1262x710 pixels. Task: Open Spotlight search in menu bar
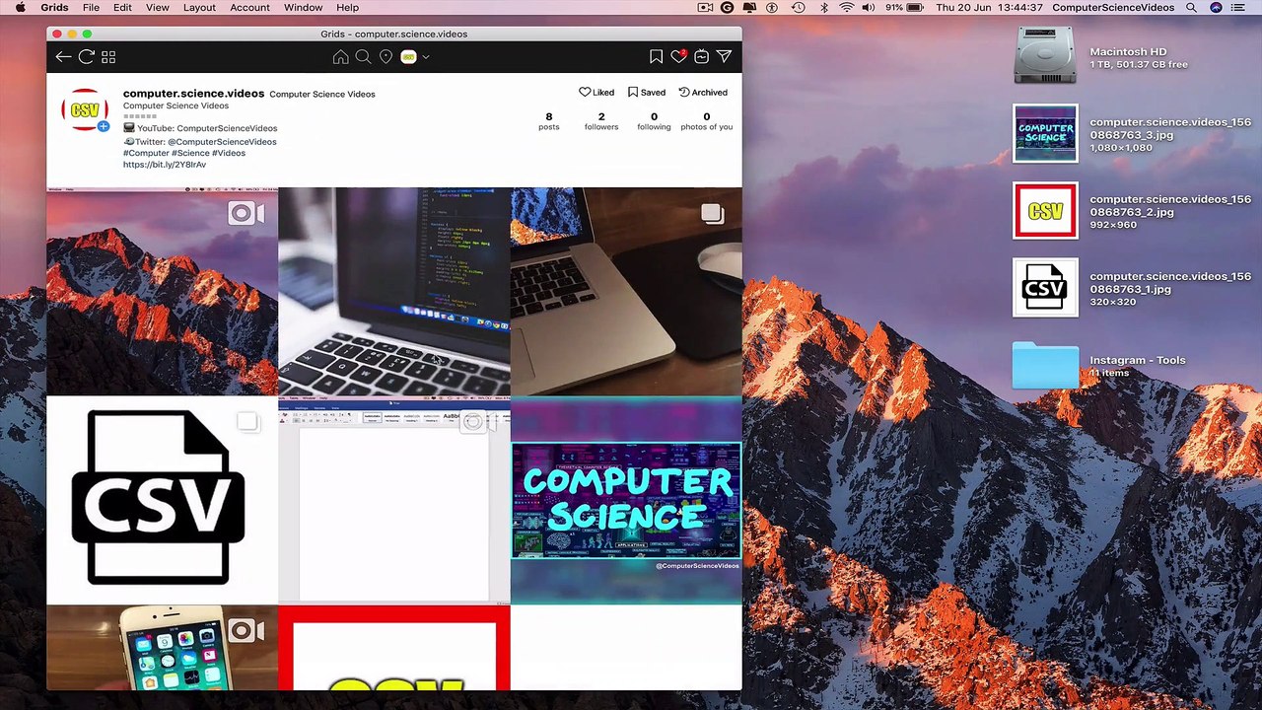tap(1192, 8)
